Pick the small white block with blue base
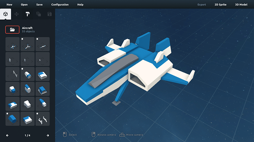The height and width of the screenshot is (142, 254). pyautogui.click(x=12, y=89)
